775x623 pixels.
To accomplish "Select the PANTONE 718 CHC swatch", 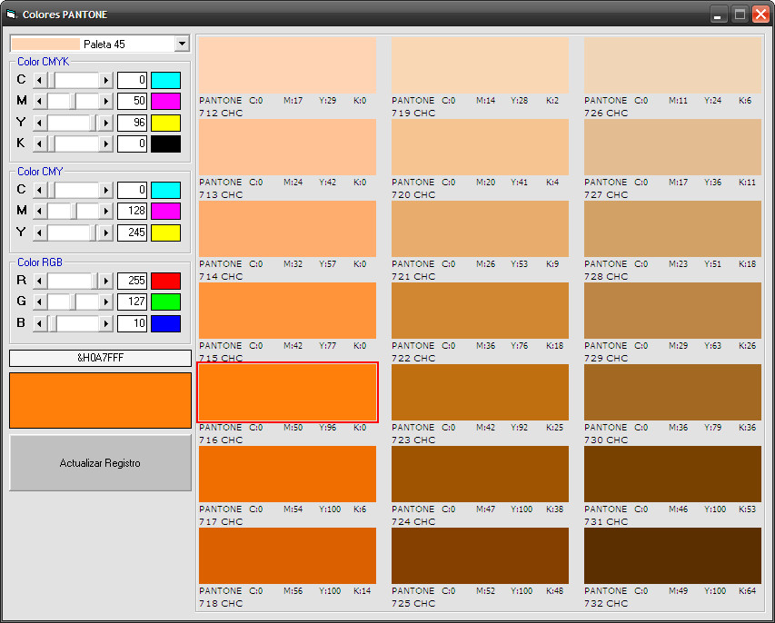I will pyautogui.click(x=288, y=556).
